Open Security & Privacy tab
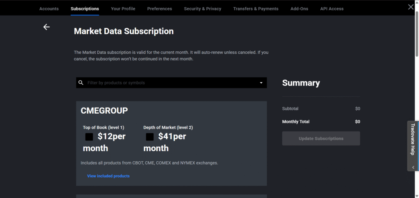The width and height of the screenshot is (419, 198). point(203,9)
